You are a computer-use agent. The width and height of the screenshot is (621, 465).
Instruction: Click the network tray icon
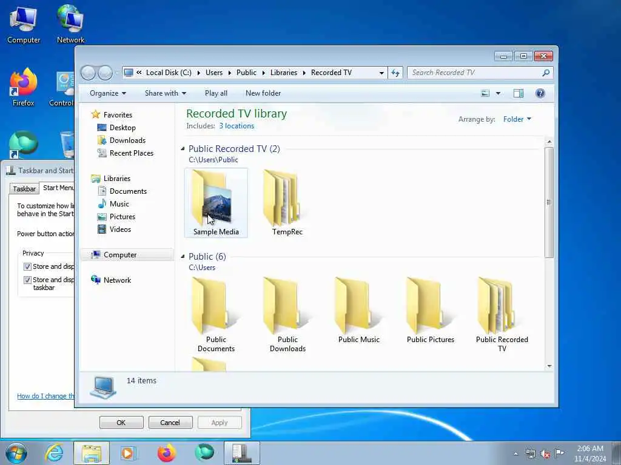(x=530, y=454)
